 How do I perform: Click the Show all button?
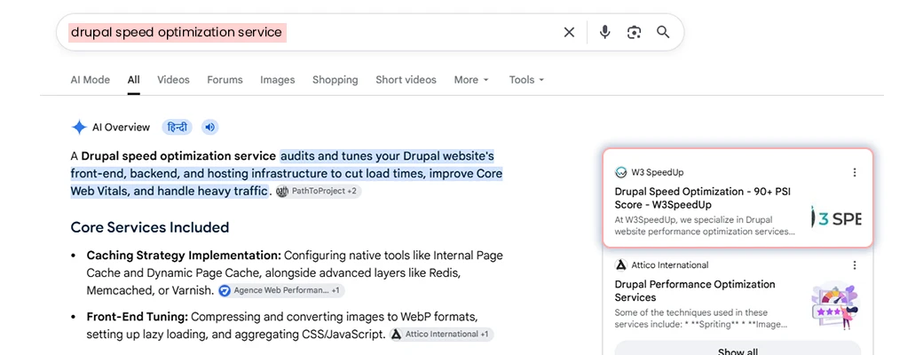[x=738, y=351]
